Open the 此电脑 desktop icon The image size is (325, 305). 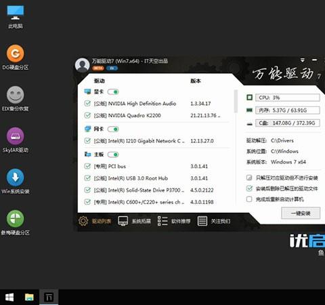16,17
